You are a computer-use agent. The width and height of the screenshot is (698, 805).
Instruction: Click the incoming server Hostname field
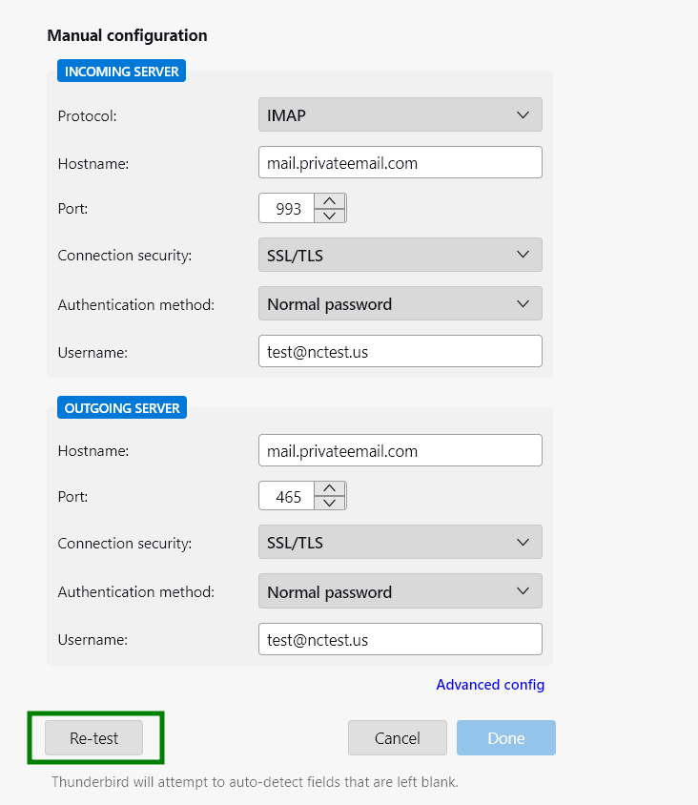point(400,162)
